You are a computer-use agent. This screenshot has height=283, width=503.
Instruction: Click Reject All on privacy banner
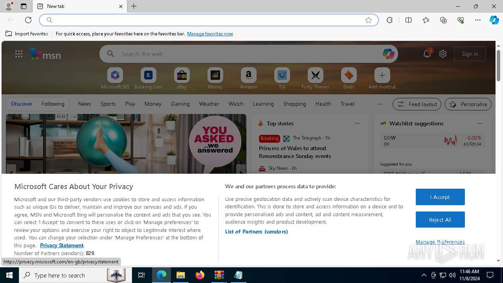coord(440,220)
